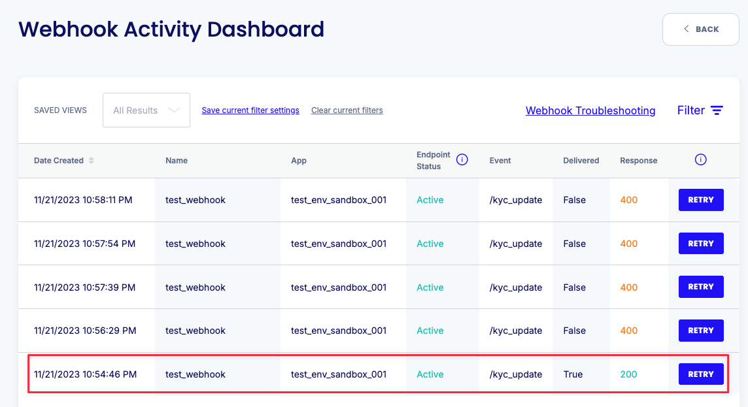Image resolution: width=748 pixels, height=407 pixels.
Task: Click Clear current filters link
Action: 347,110
